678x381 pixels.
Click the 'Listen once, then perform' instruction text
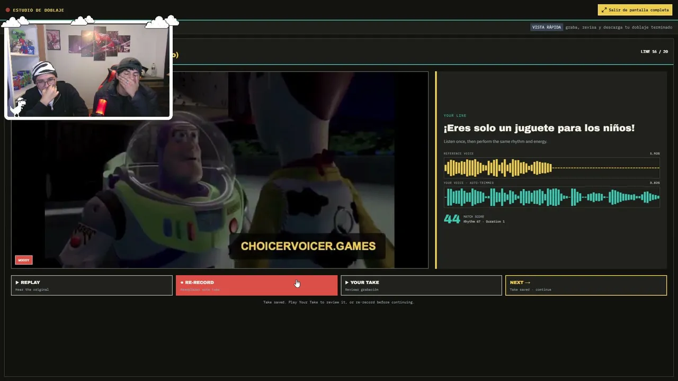point(495,141)
